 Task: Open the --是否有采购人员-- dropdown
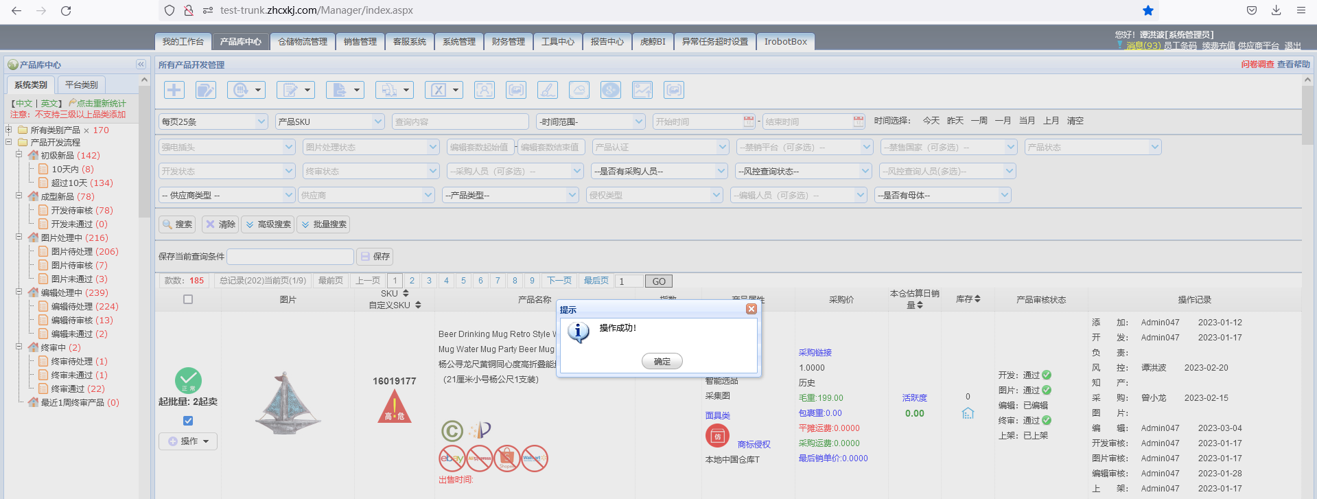660,171
